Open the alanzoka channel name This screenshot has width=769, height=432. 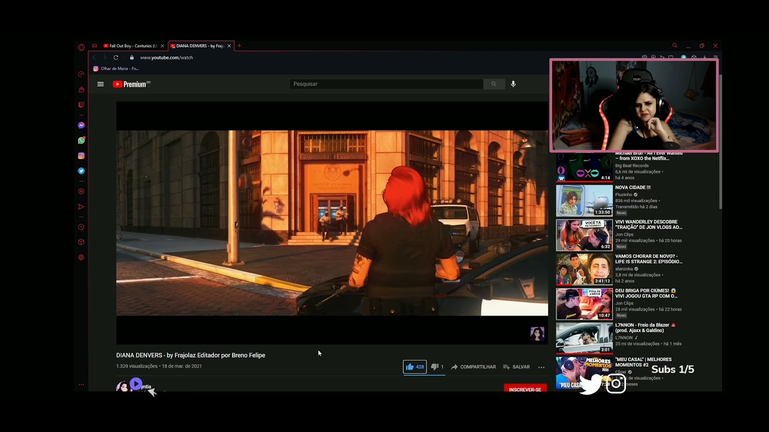tap(624, 269)
